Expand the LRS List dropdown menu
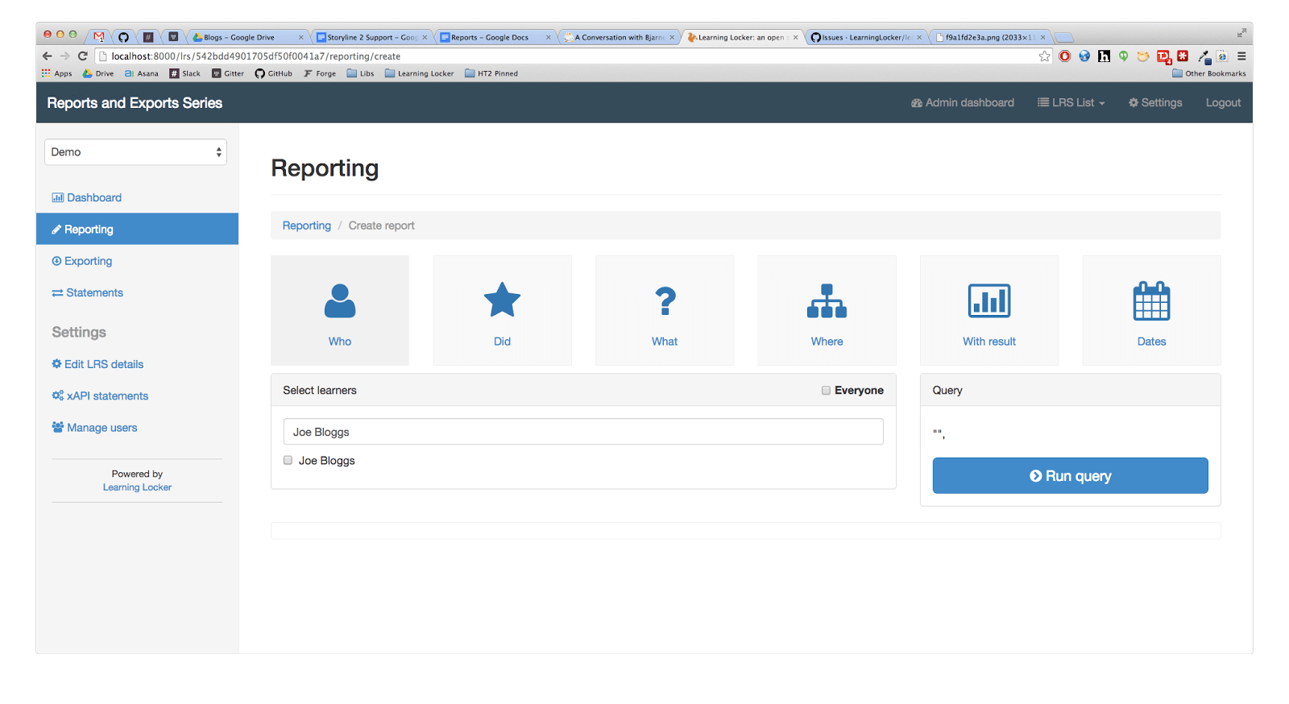This screenshot has width=1289, height=704. pyautogui.click(x=1071, y=102)
